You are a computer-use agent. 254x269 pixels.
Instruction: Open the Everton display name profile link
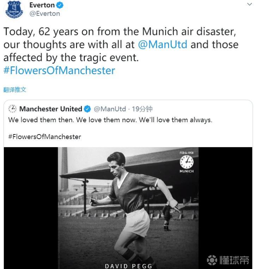(x=42, y=5)
